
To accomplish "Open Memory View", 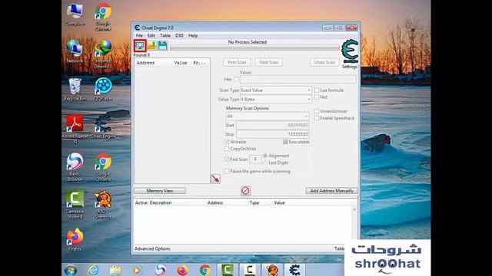I will (160, 191).
